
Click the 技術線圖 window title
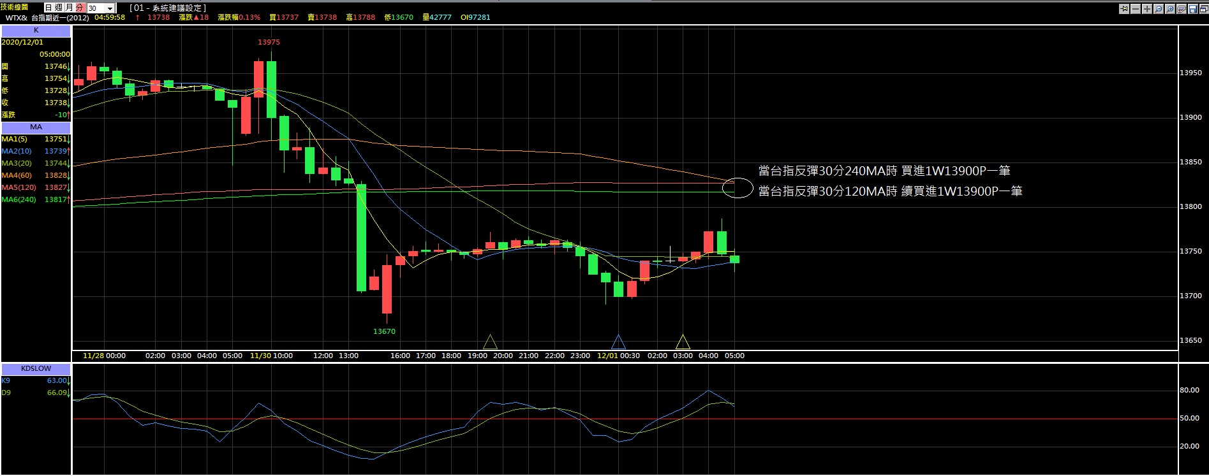tap(15, 7)
